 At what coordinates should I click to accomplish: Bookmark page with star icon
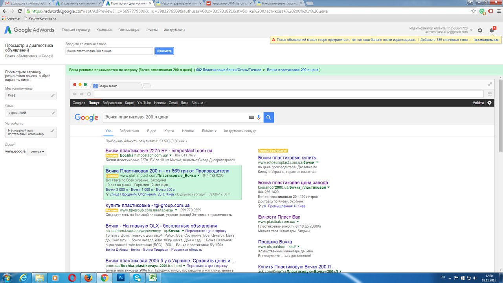(x=474, y=11)
